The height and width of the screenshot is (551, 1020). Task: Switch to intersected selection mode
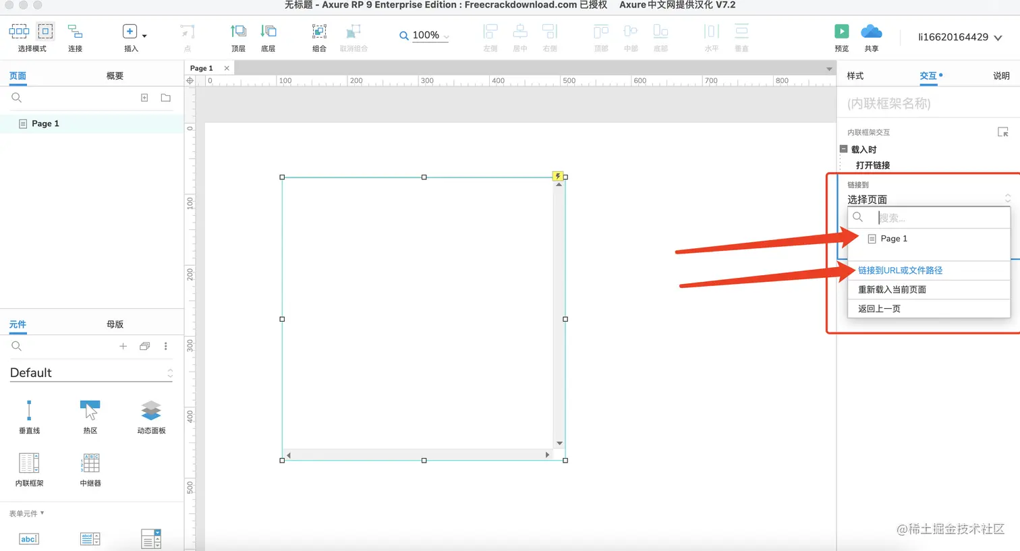19,31
